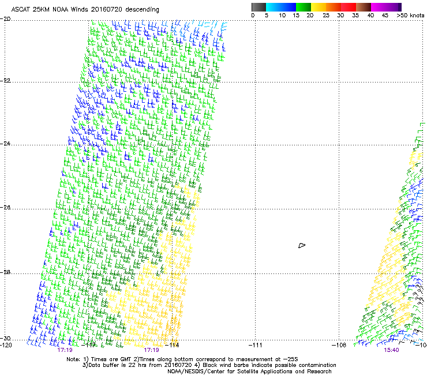427x375 pixels.
Task: Click the cyan-to-blue 5–15 knots legend gradient
Action: [281, 7]
